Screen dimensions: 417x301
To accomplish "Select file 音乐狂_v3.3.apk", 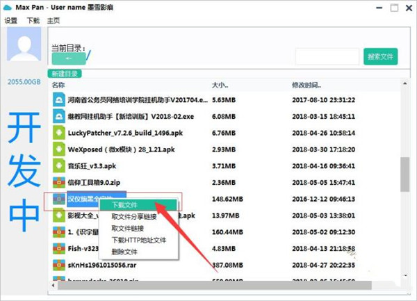I will click(x=92, y=166).
